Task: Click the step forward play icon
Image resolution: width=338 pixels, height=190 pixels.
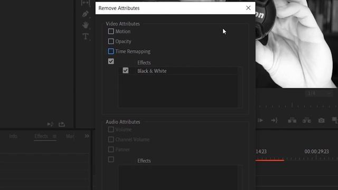Action: (260, 120)
